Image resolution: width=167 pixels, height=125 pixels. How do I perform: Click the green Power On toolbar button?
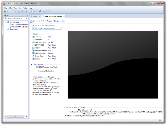(5, 11)
